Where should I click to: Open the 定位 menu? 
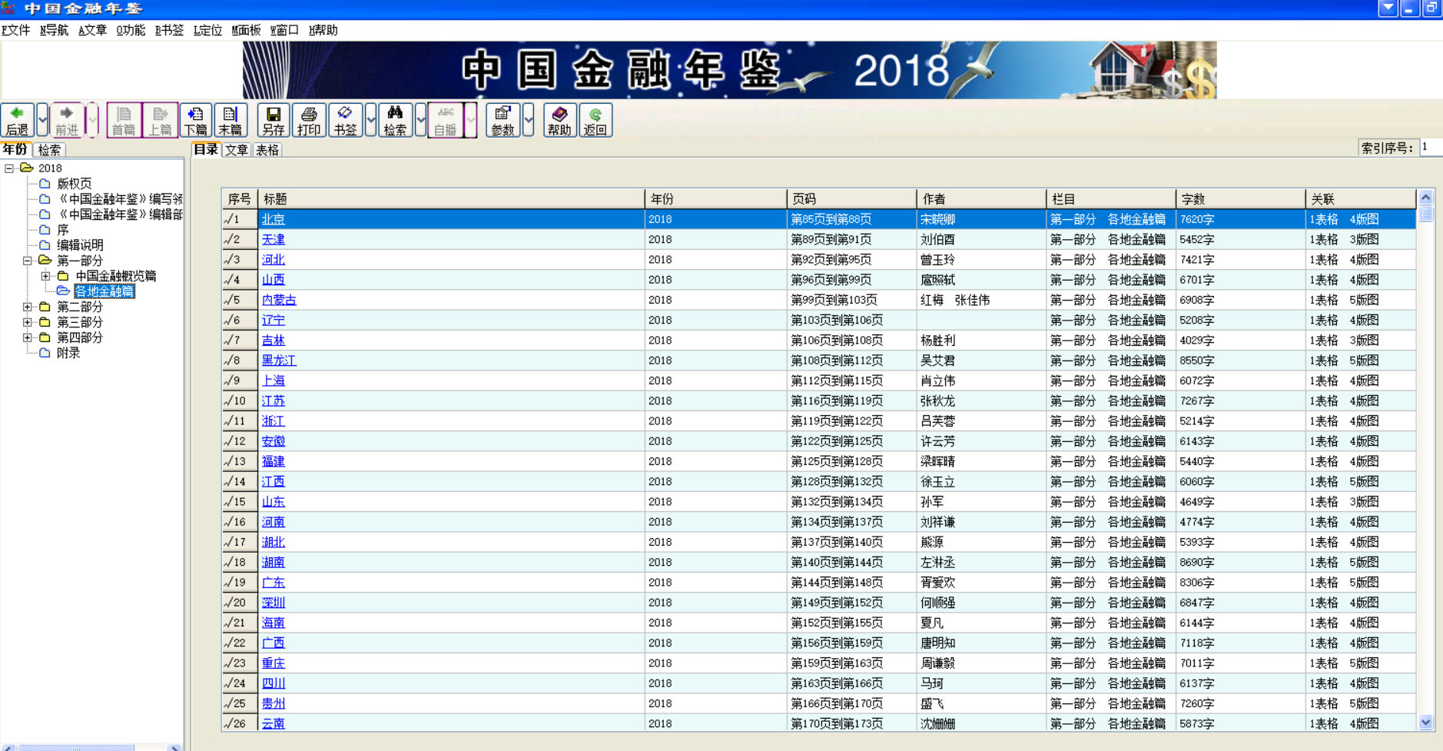click(207, 30)
